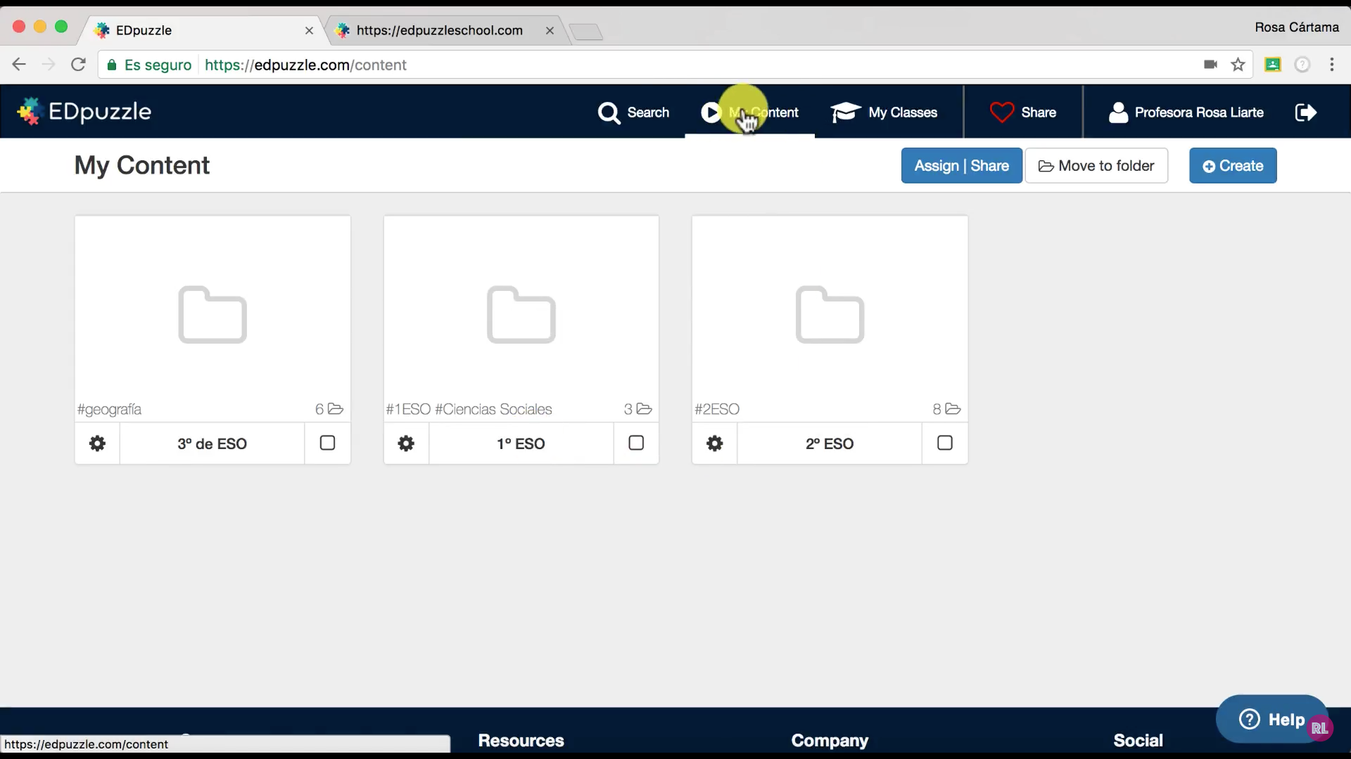Go to My Classes in navbar
Viewport: 1351px width, 759px height.
point(884,112)
